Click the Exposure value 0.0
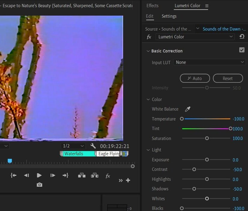The height and width of the screenshot is (211, 248). pyautogui.click(x=235, y=160)
